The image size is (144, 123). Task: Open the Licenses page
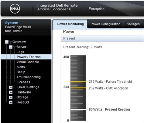point(23,82)
